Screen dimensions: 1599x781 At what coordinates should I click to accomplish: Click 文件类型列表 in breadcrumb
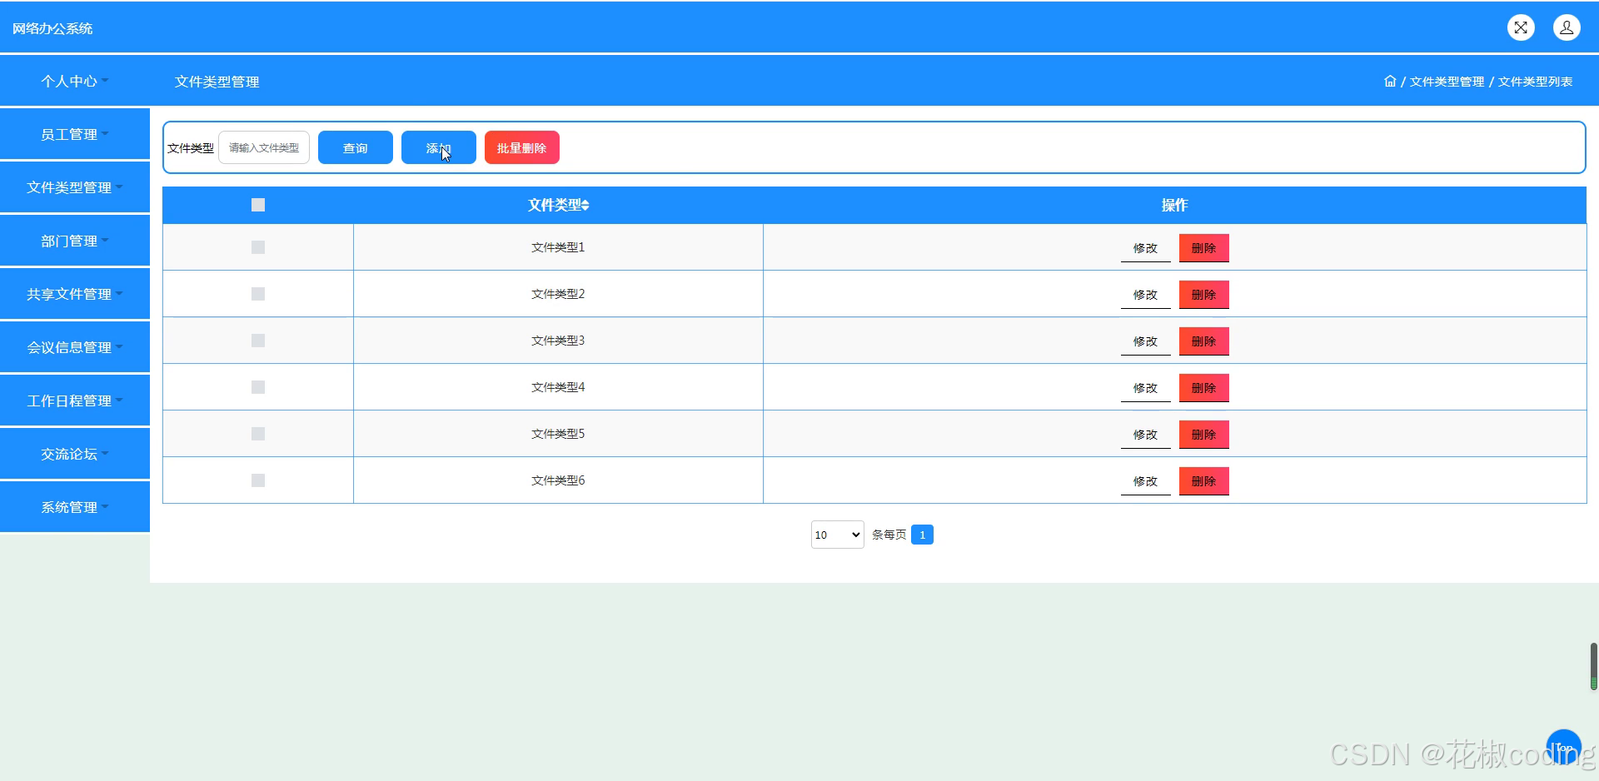pyautogui.click(x=1535, y=82)
